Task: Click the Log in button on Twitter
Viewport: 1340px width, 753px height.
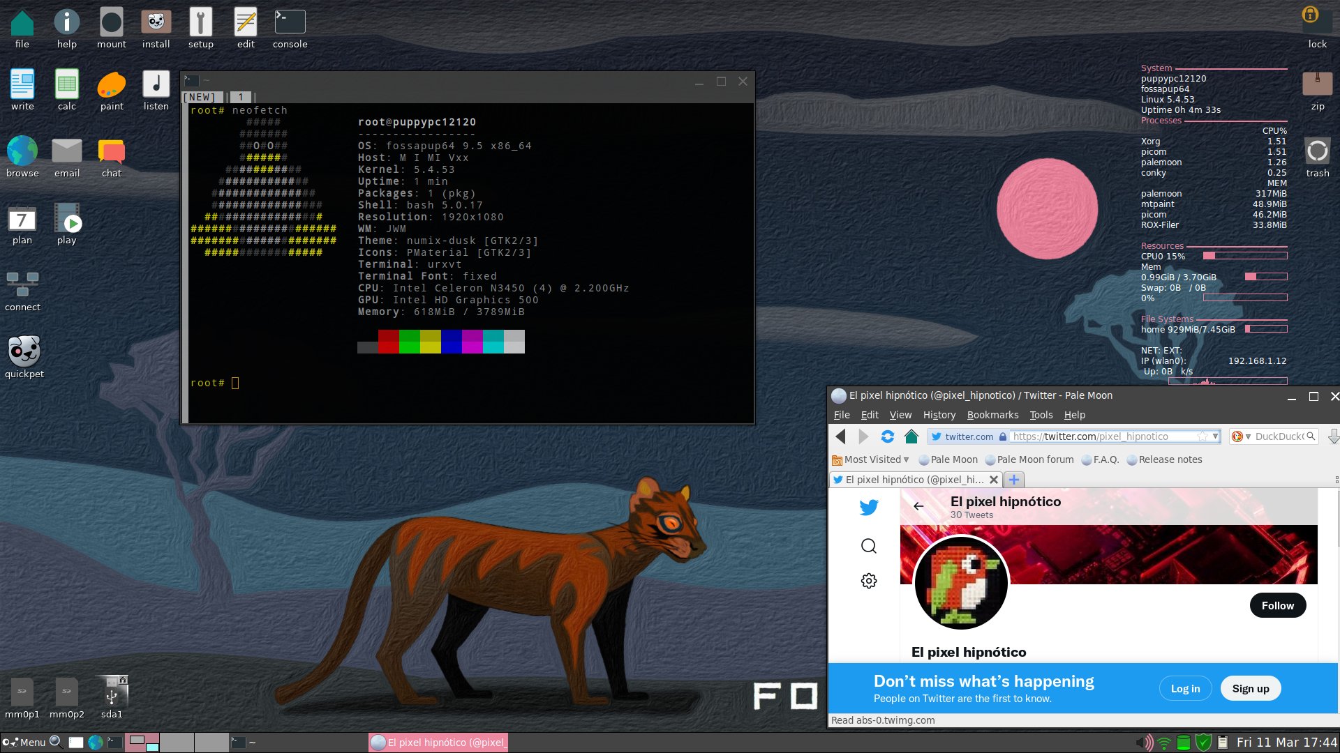Action: 1185,689
